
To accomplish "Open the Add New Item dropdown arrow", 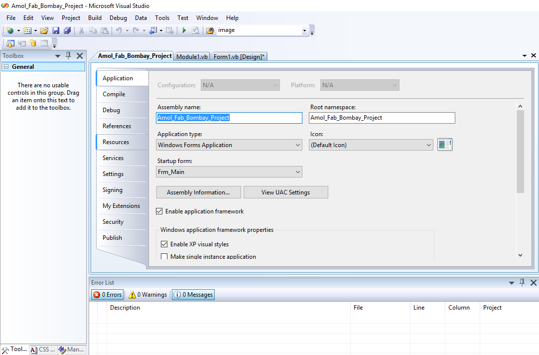I will pos(35,30).
